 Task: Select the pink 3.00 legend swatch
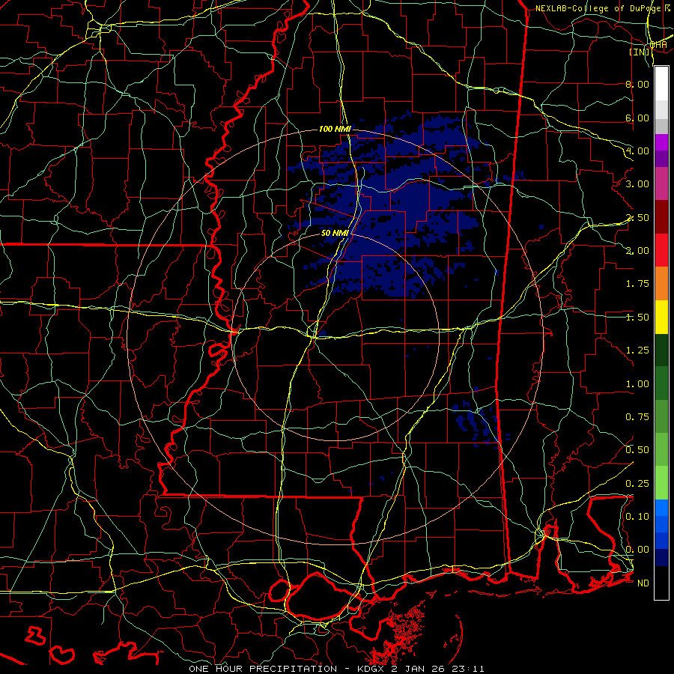coord(661,183)
